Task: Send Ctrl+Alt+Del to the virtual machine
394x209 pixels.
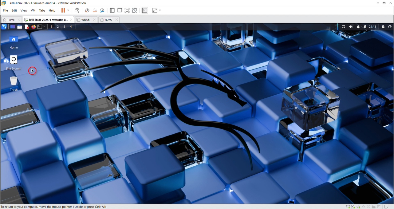Action: pyautogui.click(x=77, y=10)
